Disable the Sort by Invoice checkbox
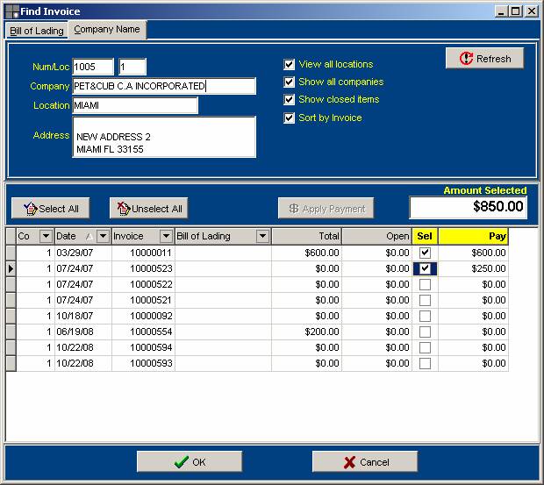 pos(290,118)
